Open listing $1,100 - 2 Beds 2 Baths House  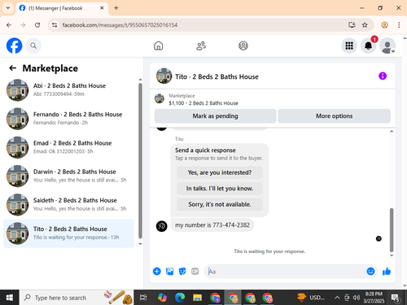pyautogui.click(x=203, y=103)
